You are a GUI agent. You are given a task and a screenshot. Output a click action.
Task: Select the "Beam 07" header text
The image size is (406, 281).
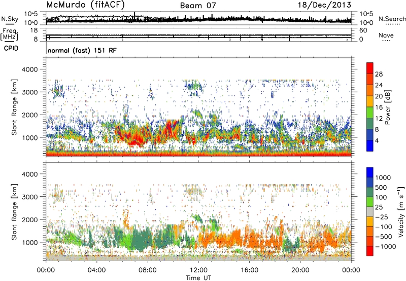[x=198, y=6]
